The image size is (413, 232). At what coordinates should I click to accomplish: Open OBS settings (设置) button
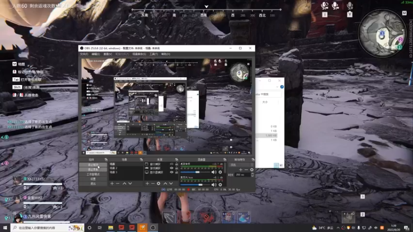(93, 179)
